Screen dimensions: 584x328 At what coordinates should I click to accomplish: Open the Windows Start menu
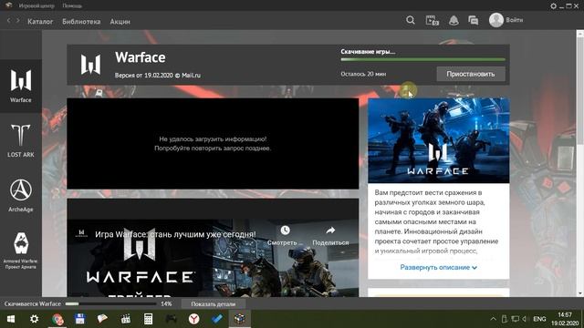[x=11, y=319]
